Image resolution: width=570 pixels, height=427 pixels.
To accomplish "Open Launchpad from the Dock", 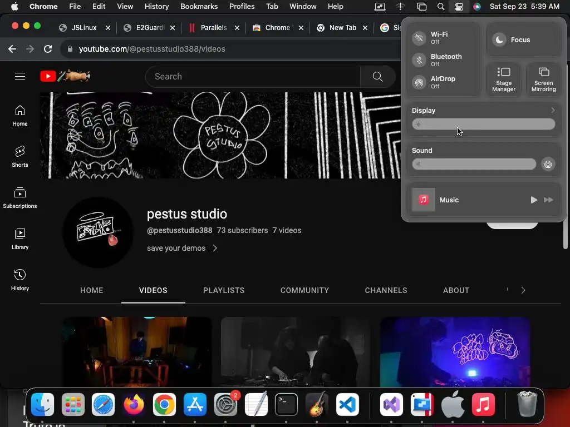I will coord(73,405).
